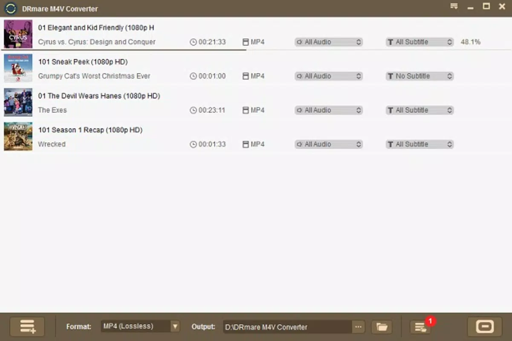
Task: Click title '01 The Devil Wears Hanes'
Action: (80, 96)
